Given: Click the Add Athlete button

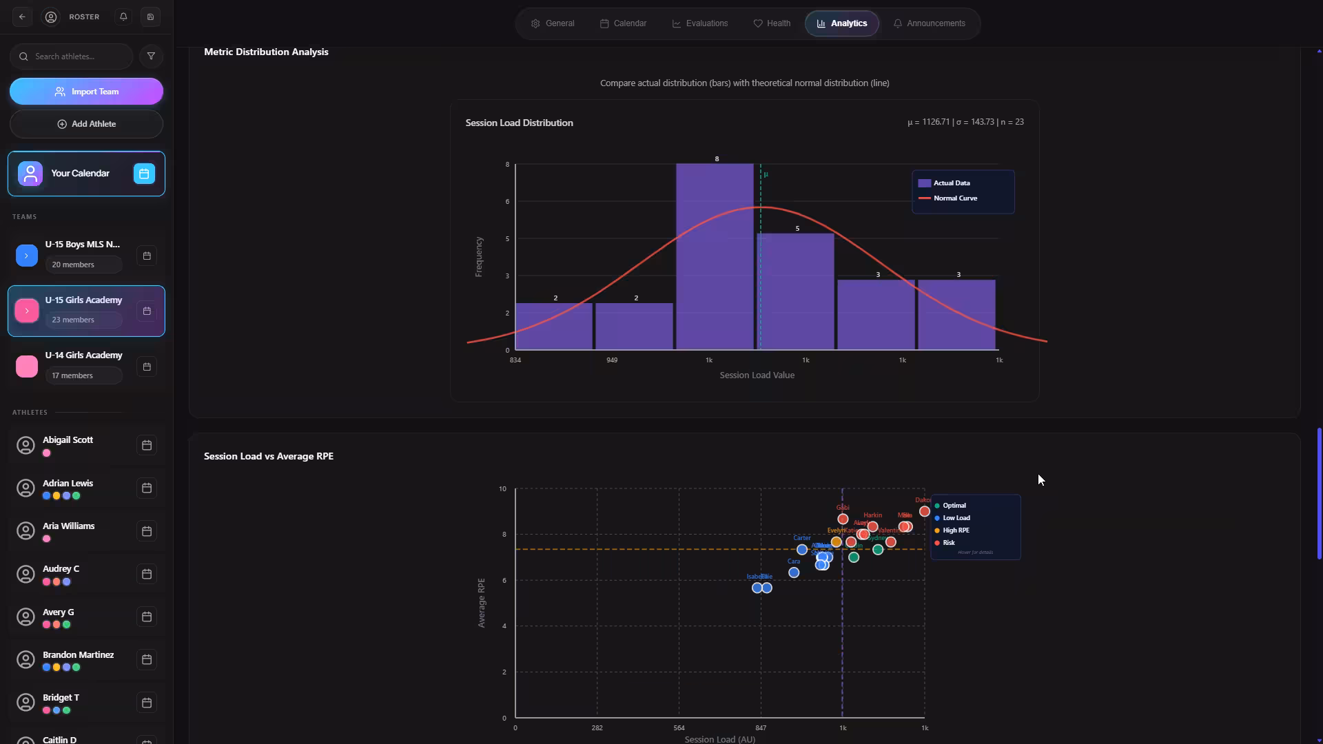Looking at the screenshot, I should 86,124.
